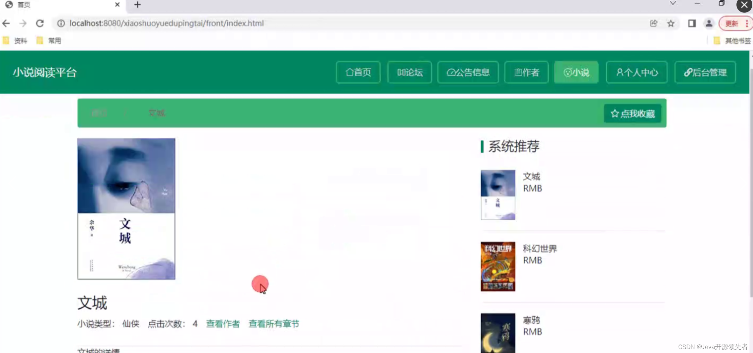The height and width of the screenshot is (353, 753).
Task: Select the 首页 browser tab
Action: coord(63,5)
